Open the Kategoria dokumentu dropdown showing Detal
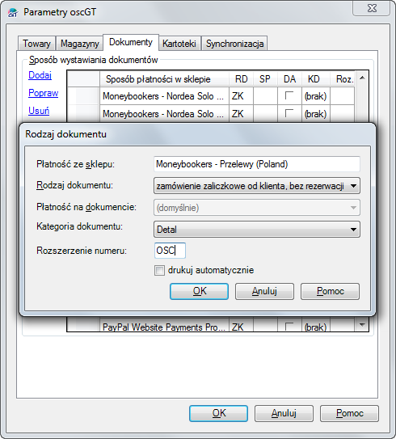Screen dimensions: 396x439 tap(257, 230)
